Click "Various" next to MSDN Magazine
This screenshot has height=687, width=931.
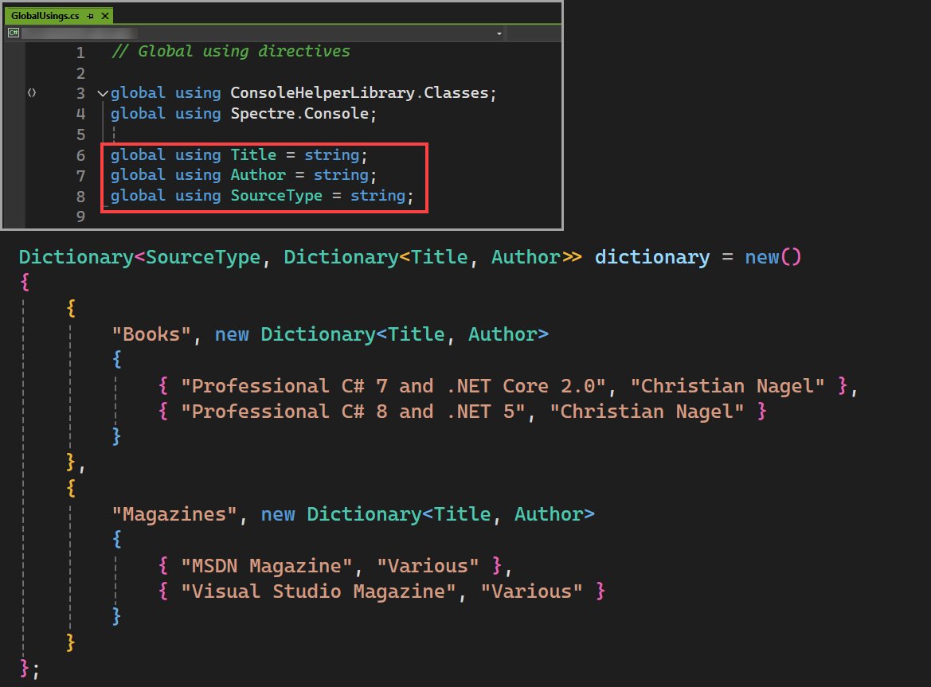428,566
